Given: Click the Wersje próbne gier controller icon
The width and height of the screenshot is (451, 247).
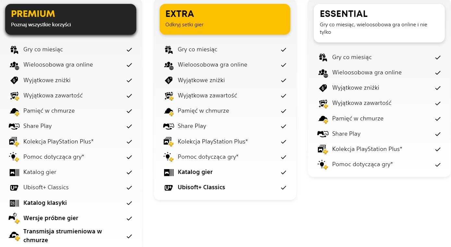Looking at the screenshot, I should pyautogui.click(x=14, y=218).
